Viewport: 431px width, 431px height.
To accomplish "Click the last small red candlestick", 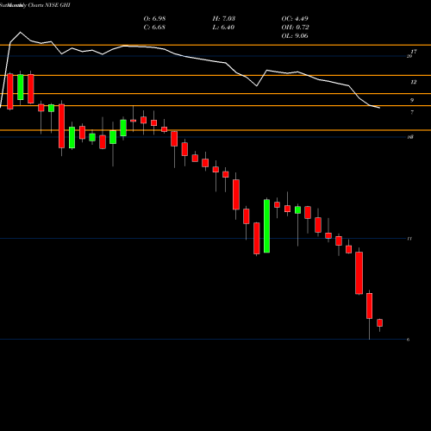I will 380,322.
